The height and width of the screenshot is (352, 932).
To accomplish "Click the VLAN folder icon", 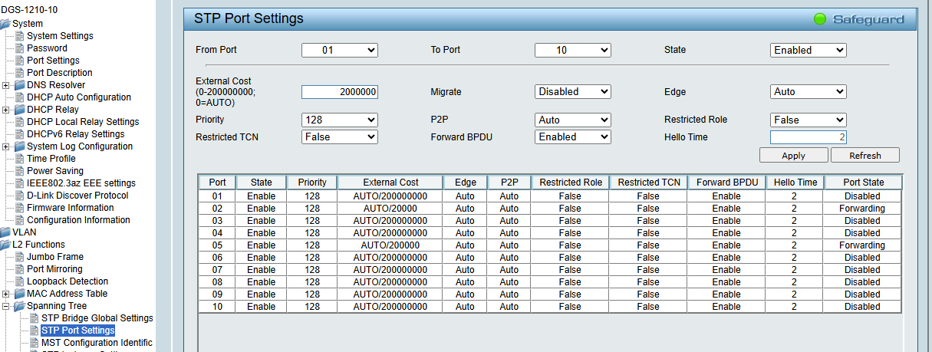I will coord(5,232).
